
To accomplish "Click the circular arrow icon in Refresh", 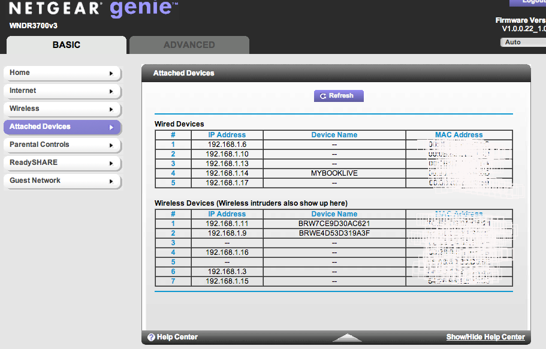I will click(x=323, y=96).
